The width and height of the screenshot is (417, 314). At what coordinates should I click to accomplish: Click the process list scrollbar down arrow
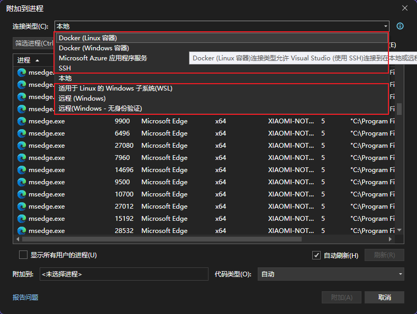click(x=400, y=230)
